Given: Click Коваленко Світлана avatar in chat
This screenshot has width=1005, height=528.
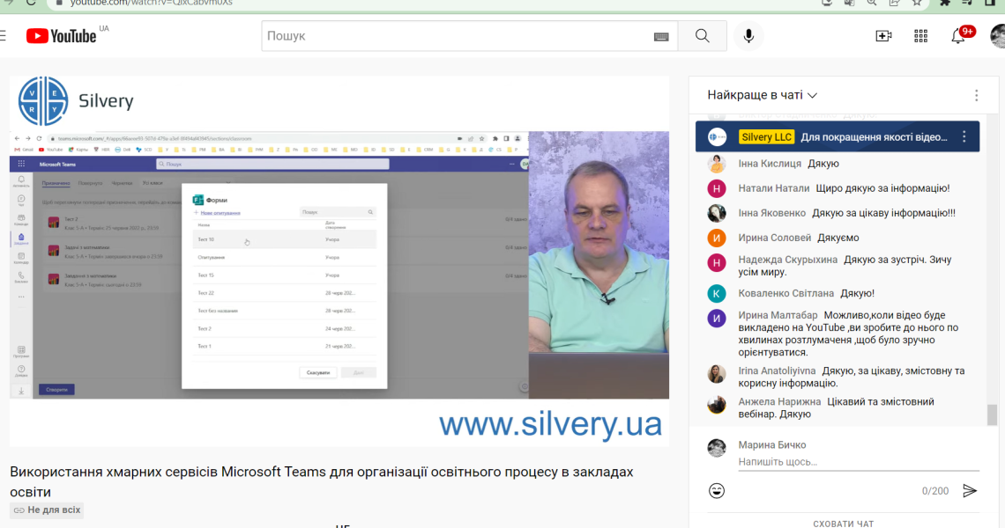Looking at the screenshot, I should [x=717, y=293].
